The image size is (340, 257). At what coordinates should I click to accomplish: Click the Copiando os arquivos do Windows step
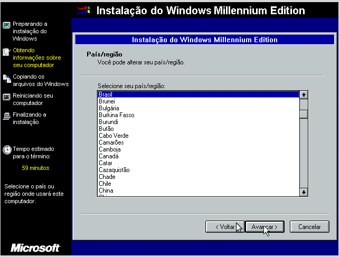(x=41, y=80)
